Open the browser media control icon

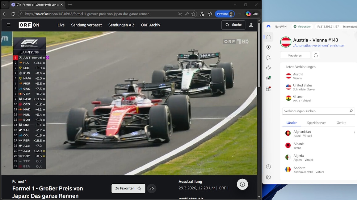(x=202, y=14)
